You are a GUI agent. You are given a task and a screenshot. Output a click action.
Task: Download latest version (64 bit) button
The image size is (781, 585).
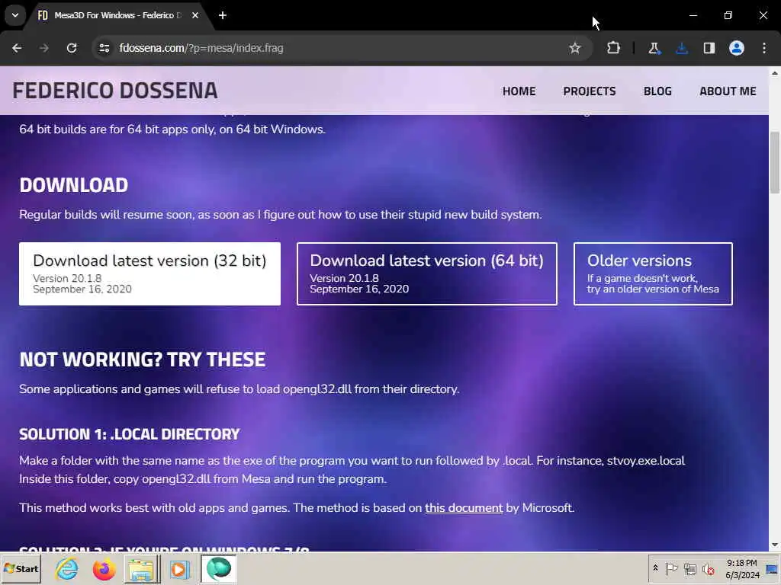[x=427, y=273]
